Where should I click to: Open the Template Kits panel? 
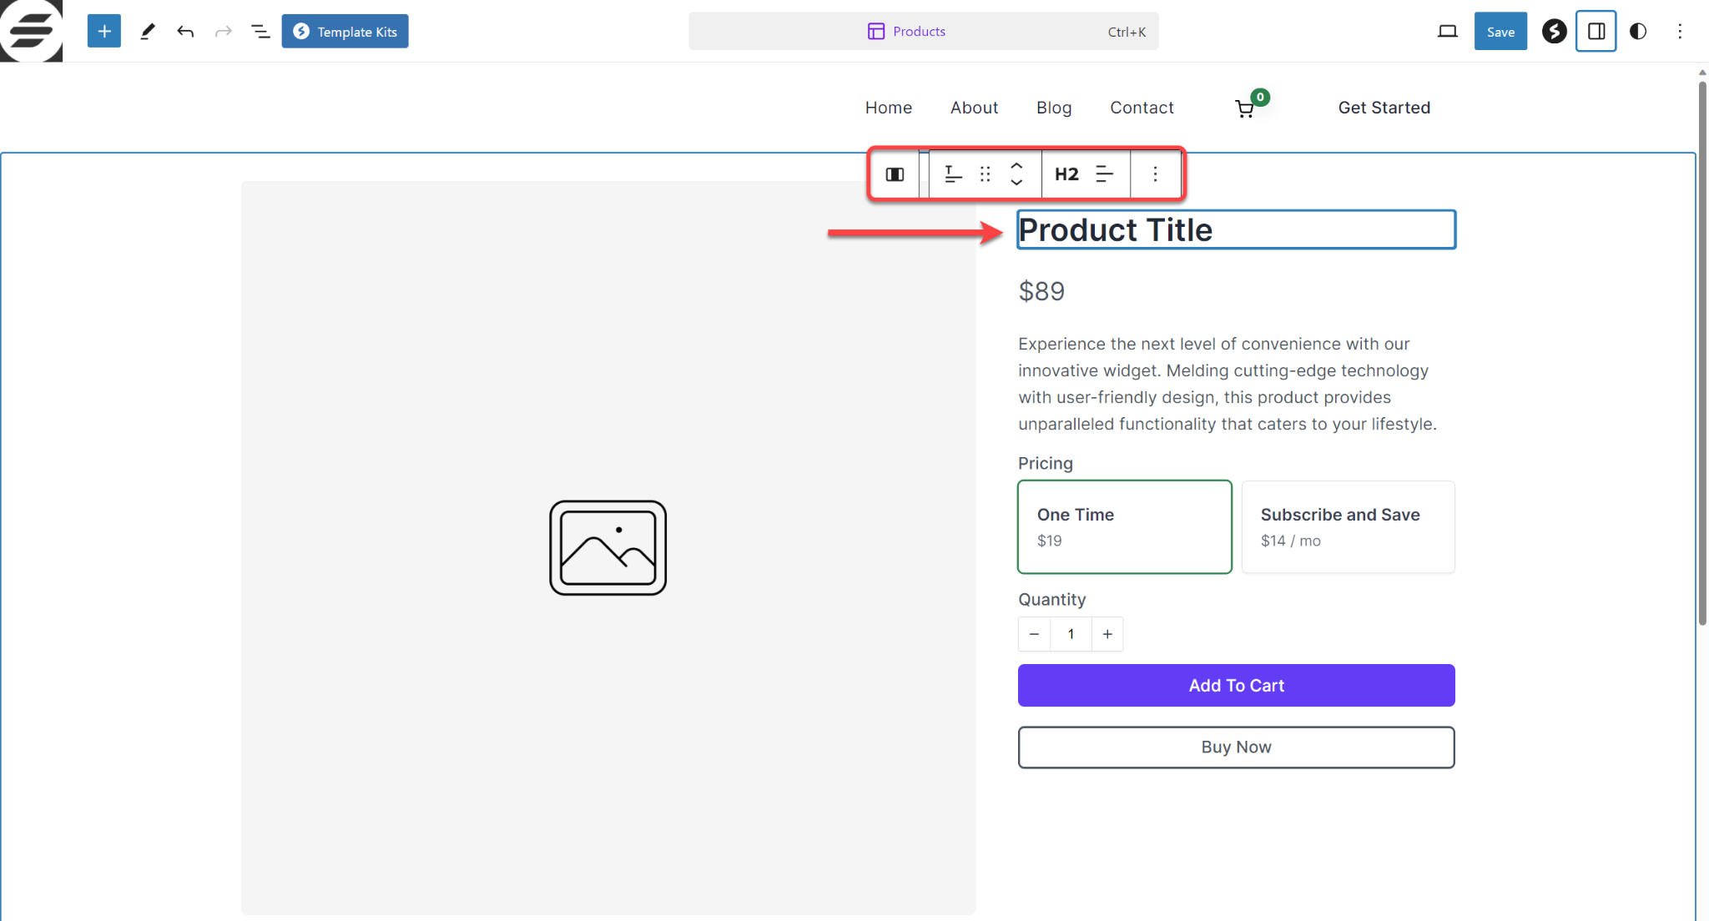click(344, 31)
